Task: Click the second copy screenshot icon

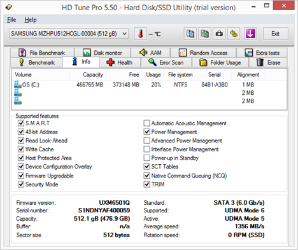Action: [x=204, y=34]
